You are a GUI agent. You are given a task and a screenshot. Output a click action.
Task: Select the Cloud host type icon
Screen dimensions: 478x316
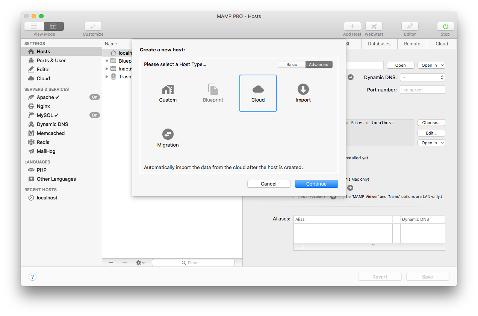coord(258,93)
